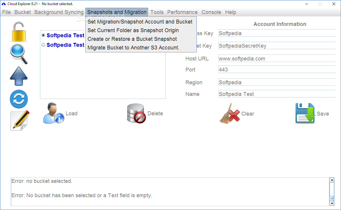Choose Create or Restore a Bucket Snapshot

click(141, 39)
